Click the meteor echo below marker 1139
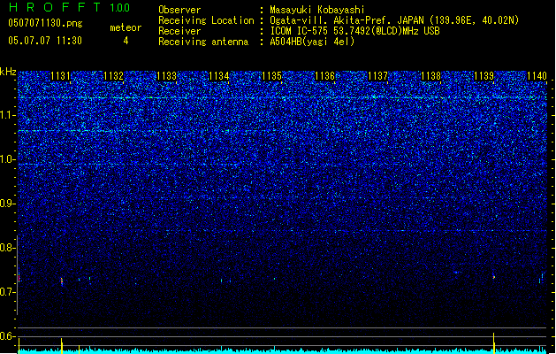The width and height of the screenshot is (556, 354). [493, 277]
